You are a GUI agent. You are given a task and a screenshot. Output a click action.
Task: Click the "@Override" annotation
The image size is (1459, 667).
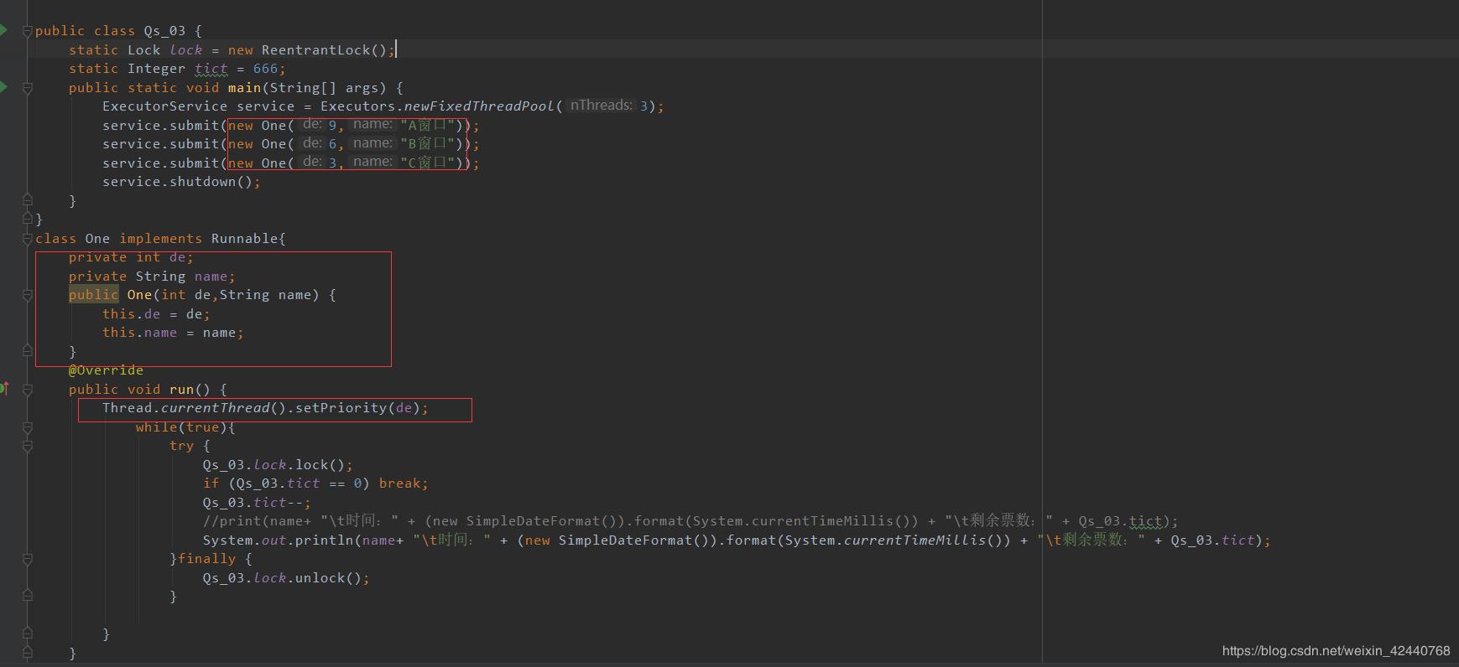click(x=106, y=370)
